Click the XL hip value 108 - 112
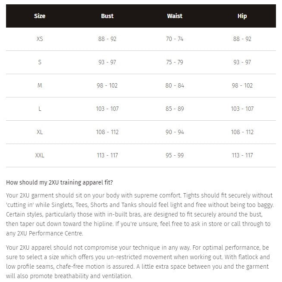Screen dimensions: 282x282 [242, 132]
